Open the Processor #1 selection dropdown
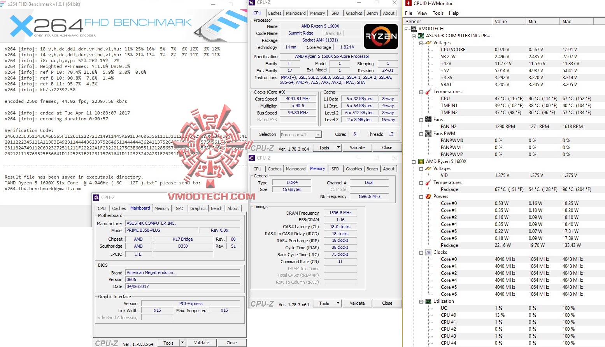Screen dimensions: 605x347 (x=318, y=134)
